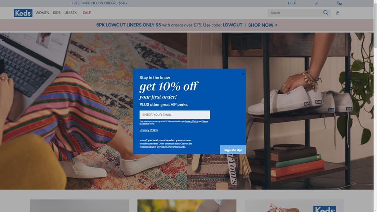Close the 10% off signup popup
Image resolution: width=377 pixels, height=212 pixels.
tap(243, 74)
